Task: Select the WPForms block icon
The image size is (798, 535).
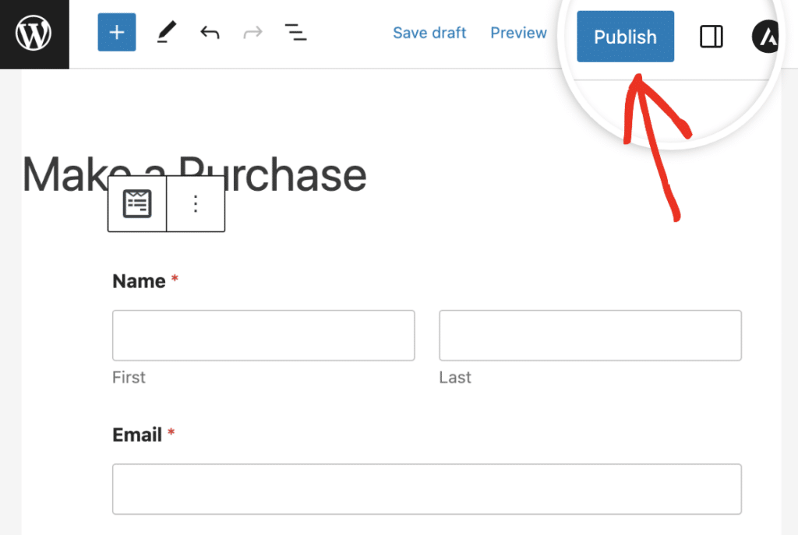Action: coord(136,203)
